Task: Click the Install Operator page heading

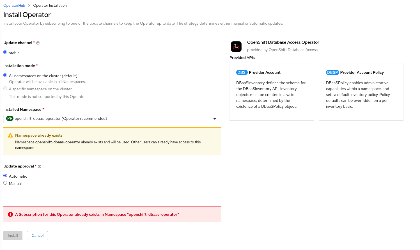Action: pyautogui.click(x=27, y=15)
